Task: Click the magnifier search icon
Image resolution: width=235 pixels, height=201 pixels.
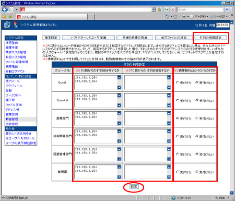Action: [x=227, y=9]
